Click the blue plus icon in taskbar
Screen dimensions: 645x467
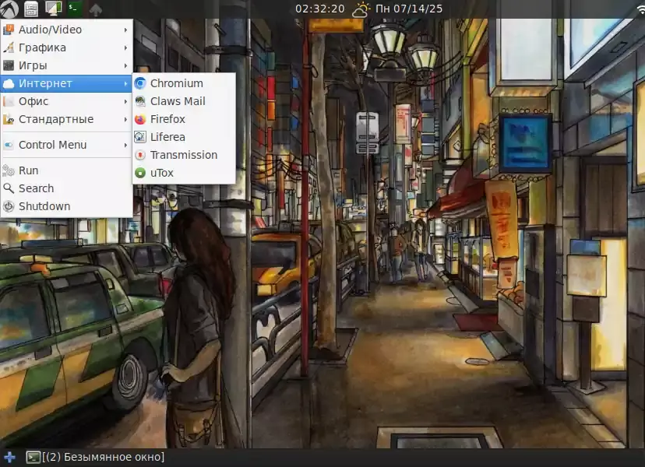[9, 457]
